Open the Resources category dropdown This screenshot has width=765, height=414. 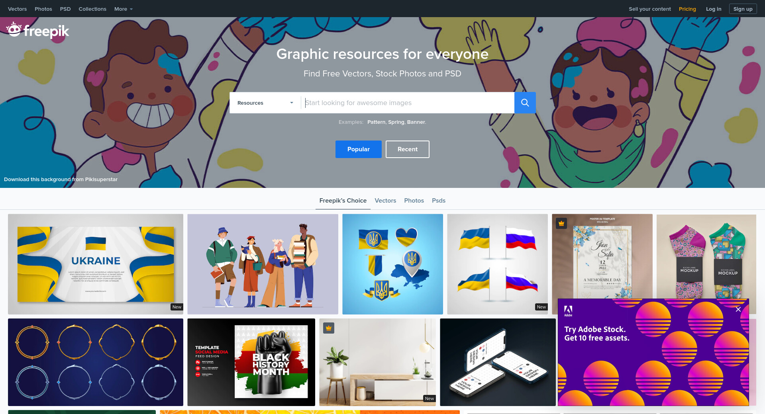tap(265, 103)
